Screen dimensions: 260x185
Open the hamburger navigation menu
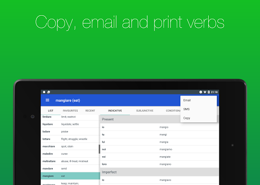tap(47, 100)
